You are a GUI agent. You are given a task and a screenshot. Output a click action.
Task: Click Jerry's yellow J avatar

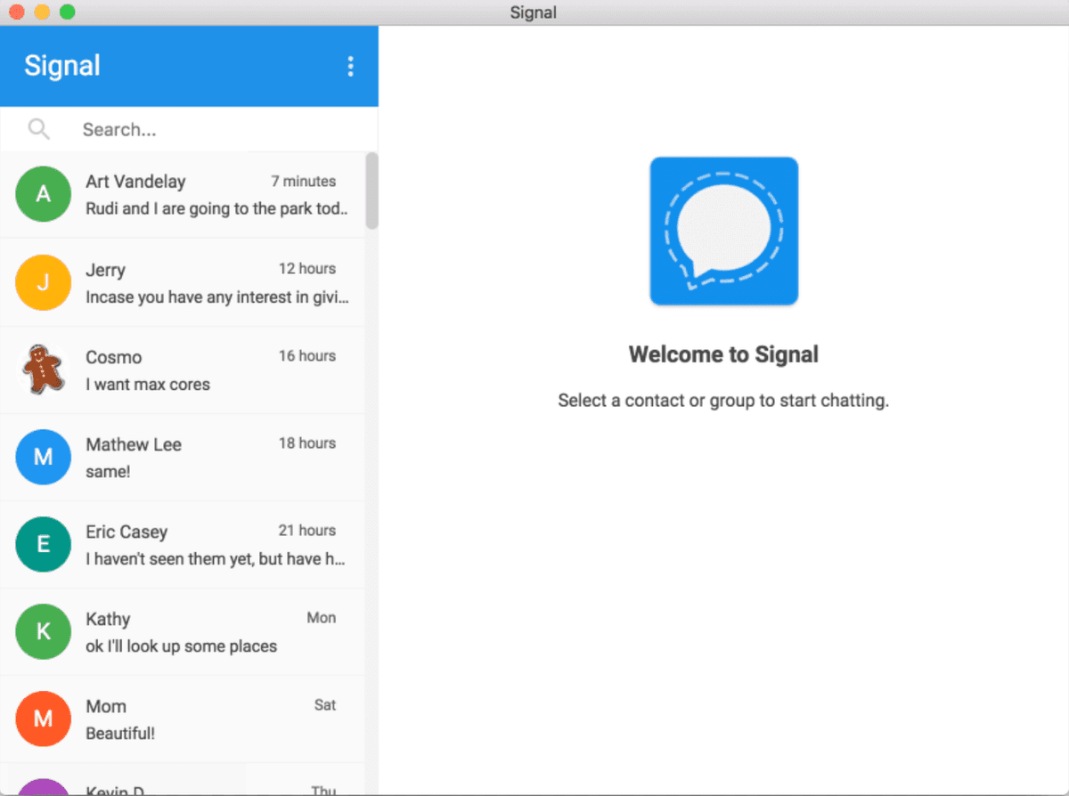click(43, 282)
